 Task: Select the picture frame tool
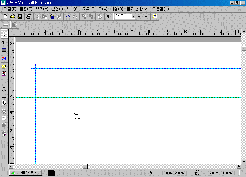click(4, 67)
